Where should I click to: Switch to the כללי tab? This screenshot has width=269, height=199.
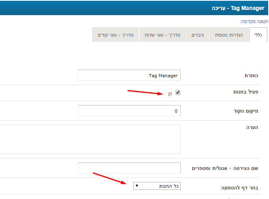click(258, 35)
